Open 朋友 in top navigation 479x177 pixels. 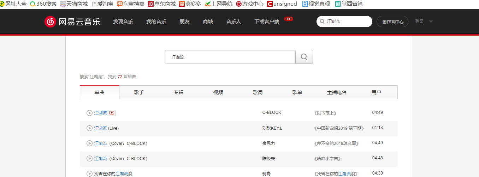pos(184,22)
